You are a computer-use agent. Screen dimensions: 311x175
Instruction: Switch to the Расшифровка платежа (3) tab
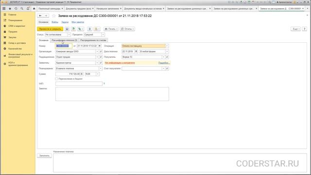point(65,40)
